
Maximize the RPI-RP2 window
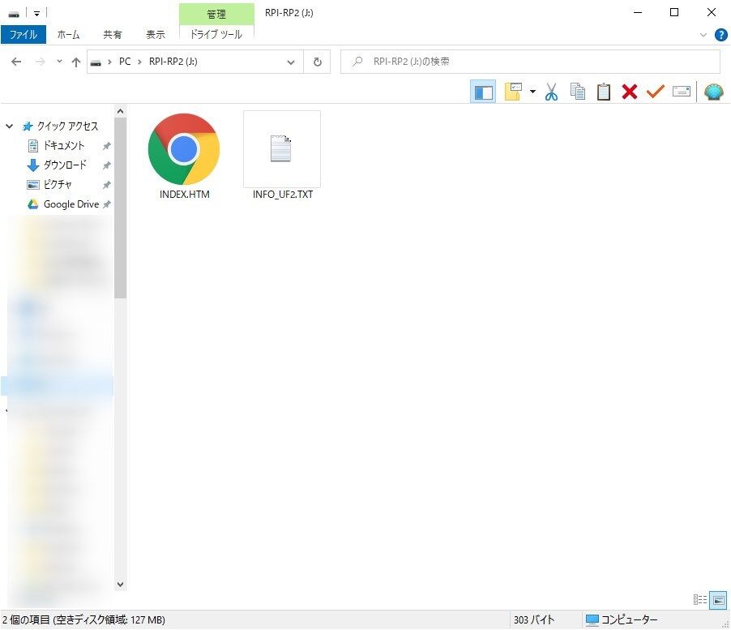[674, 13]
